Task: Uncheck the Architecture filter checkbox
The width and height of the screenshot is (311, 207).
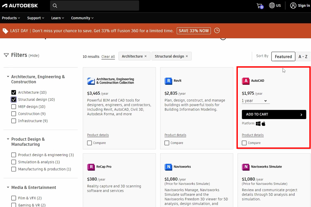Action: coord(14,93)
